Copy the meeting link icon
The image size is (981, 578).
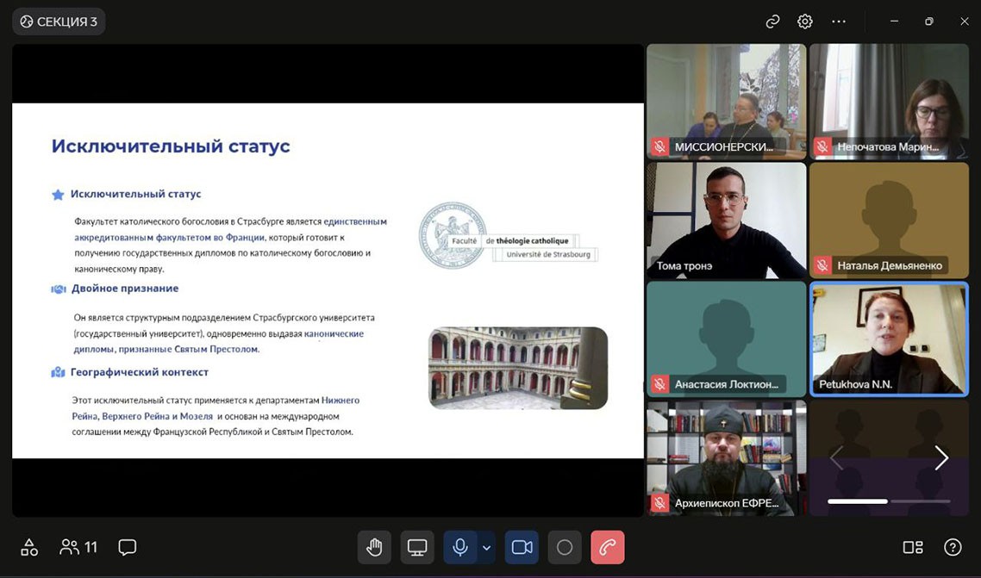pyautogui.click(x=772, y=22)
